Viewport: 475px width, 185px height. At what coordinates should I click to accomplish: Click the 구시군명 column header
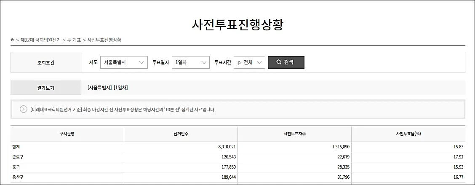coord(67,134)
